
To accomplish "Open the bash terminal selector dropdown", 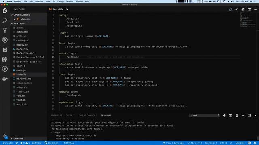I will (x=204, y=116).
